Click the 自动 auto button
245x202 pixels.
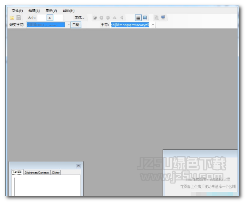tap(76, 25)
